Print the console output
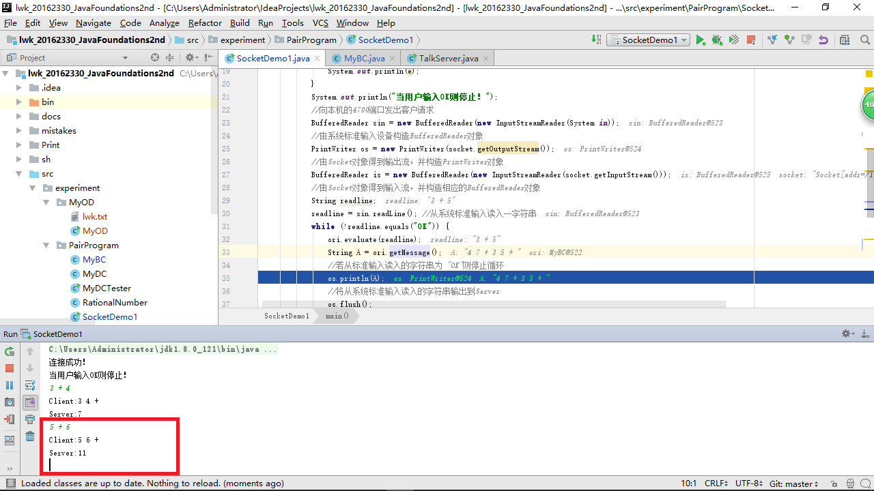Image resolution: width=874 pixels, height=491 pixels. [x=30, y=419]
